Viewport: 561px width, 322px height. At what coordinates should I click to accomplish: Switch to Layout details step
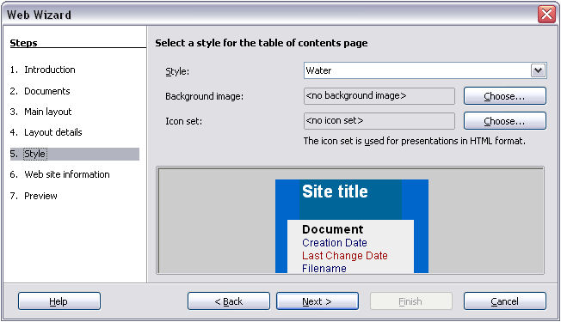coord(46,132)
